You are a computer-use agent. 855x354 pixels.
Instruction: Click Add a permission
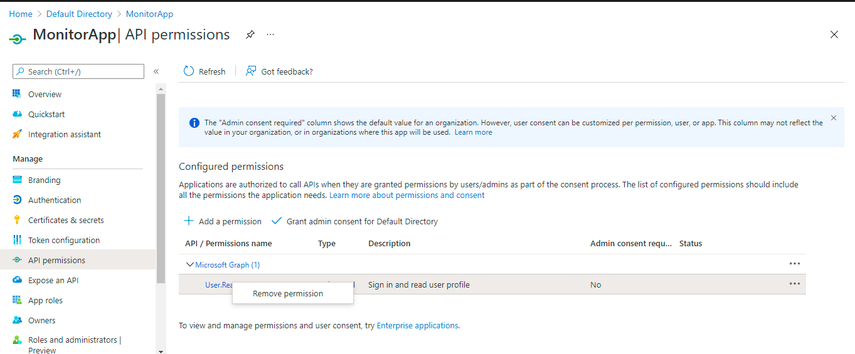coord(223,221)
